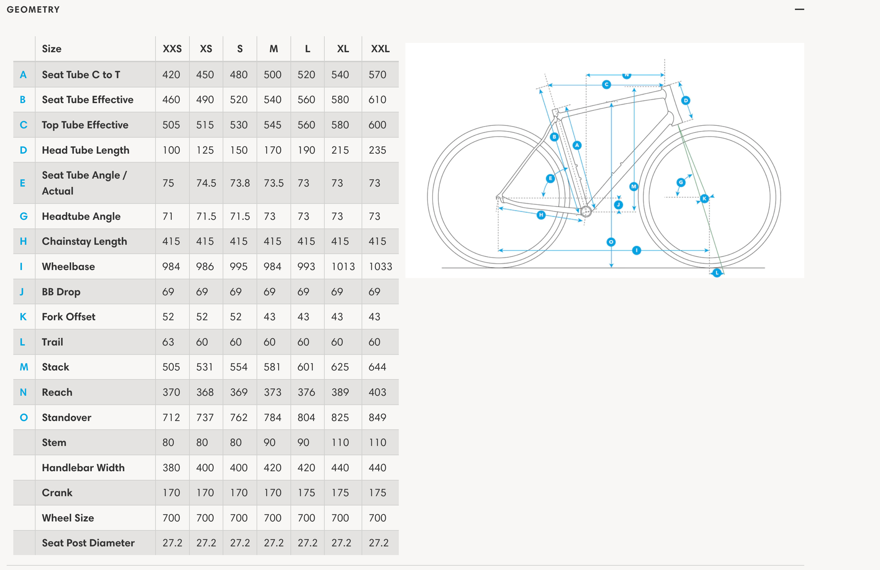Click the Seat Post Diameter row label
Image resolution: width=880 pixels, height=570 pixels.
coord(88,543)
